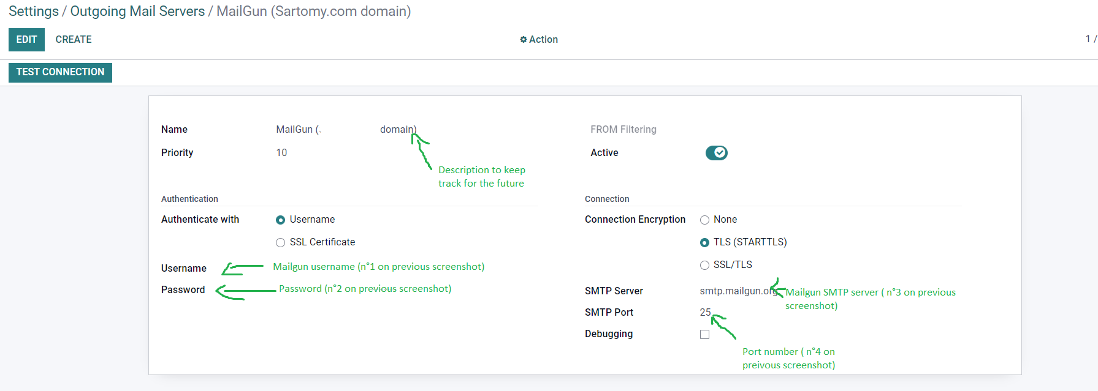The height and width of the screenshot is (391, 1098).
Task: Toggle the Active switch off
Action: pos(716,153)
